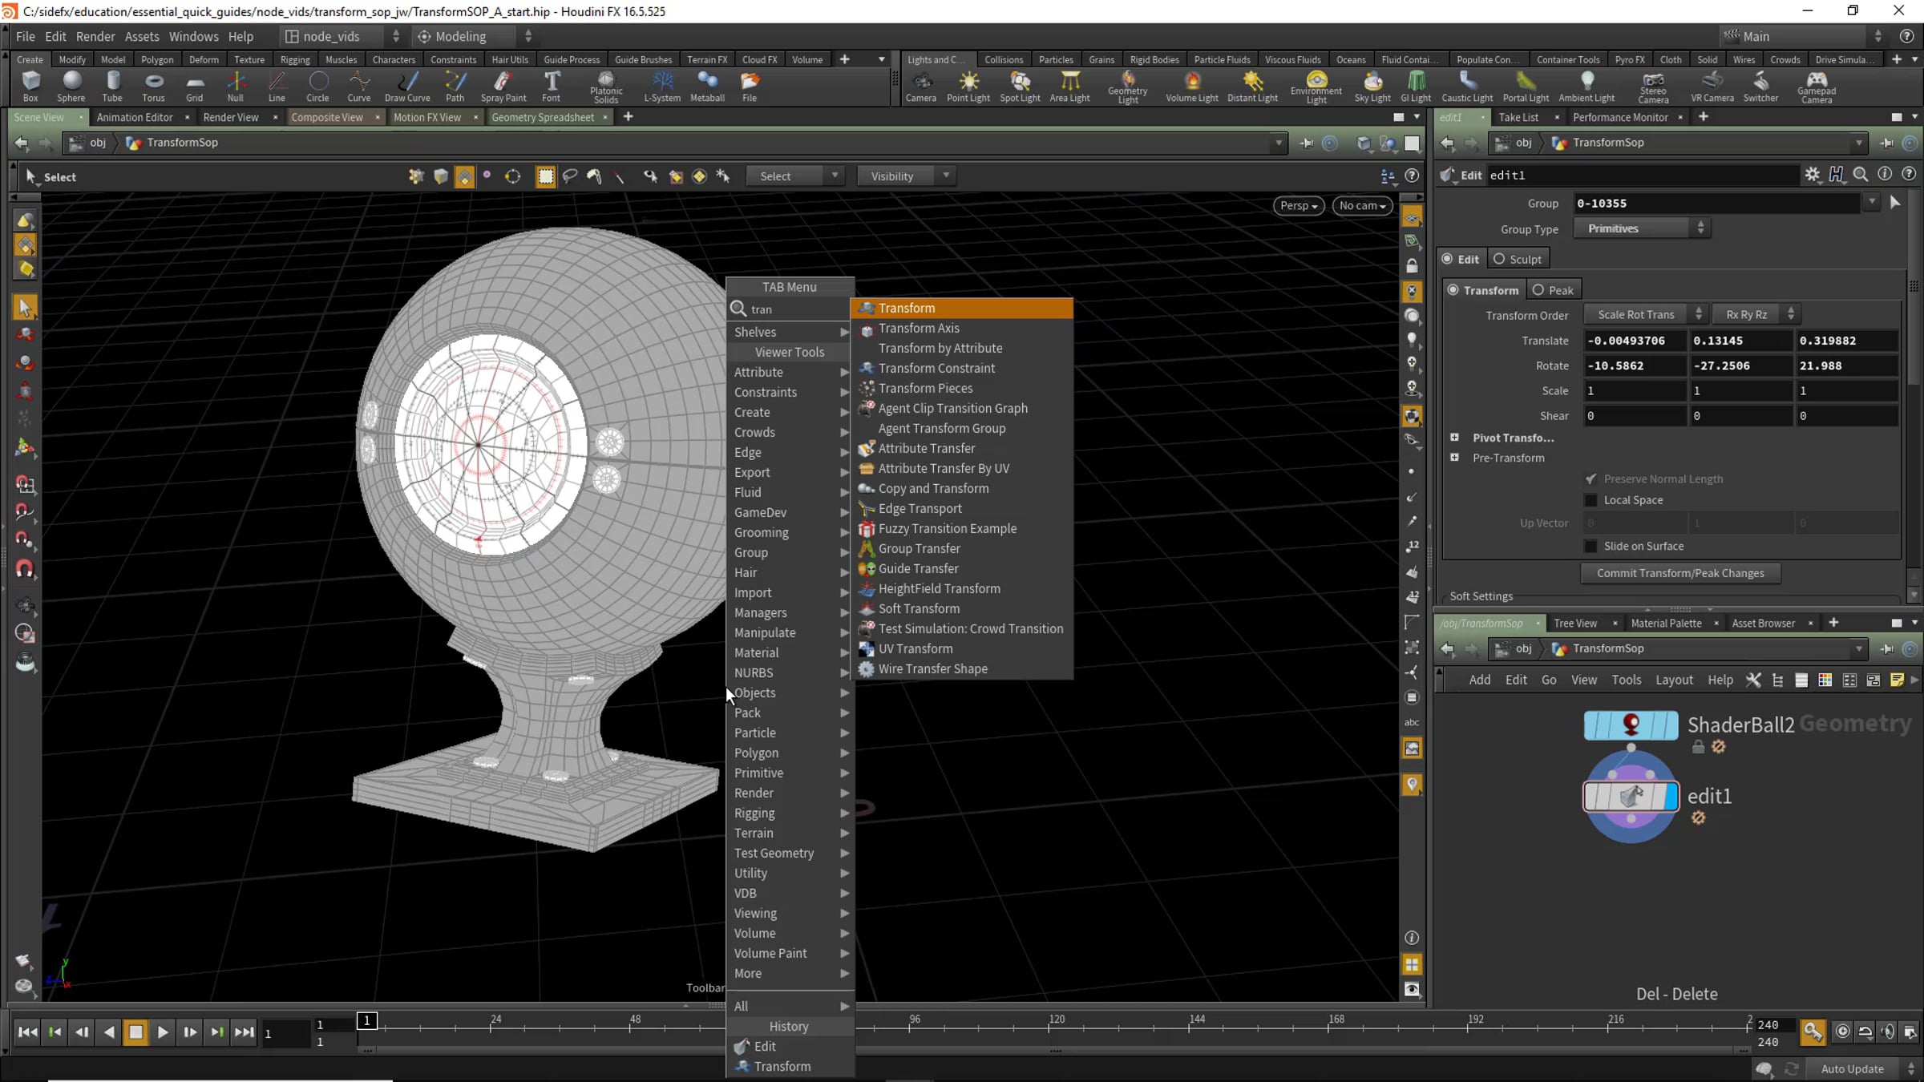Enable the Slide on Surface checkbox

click(x=1591, y=547)
